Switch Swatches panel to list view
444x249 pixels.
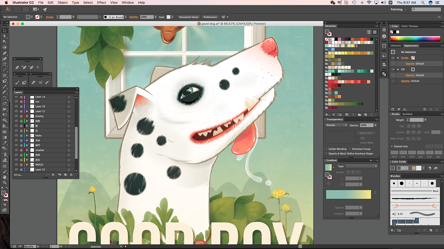(369, 32)
